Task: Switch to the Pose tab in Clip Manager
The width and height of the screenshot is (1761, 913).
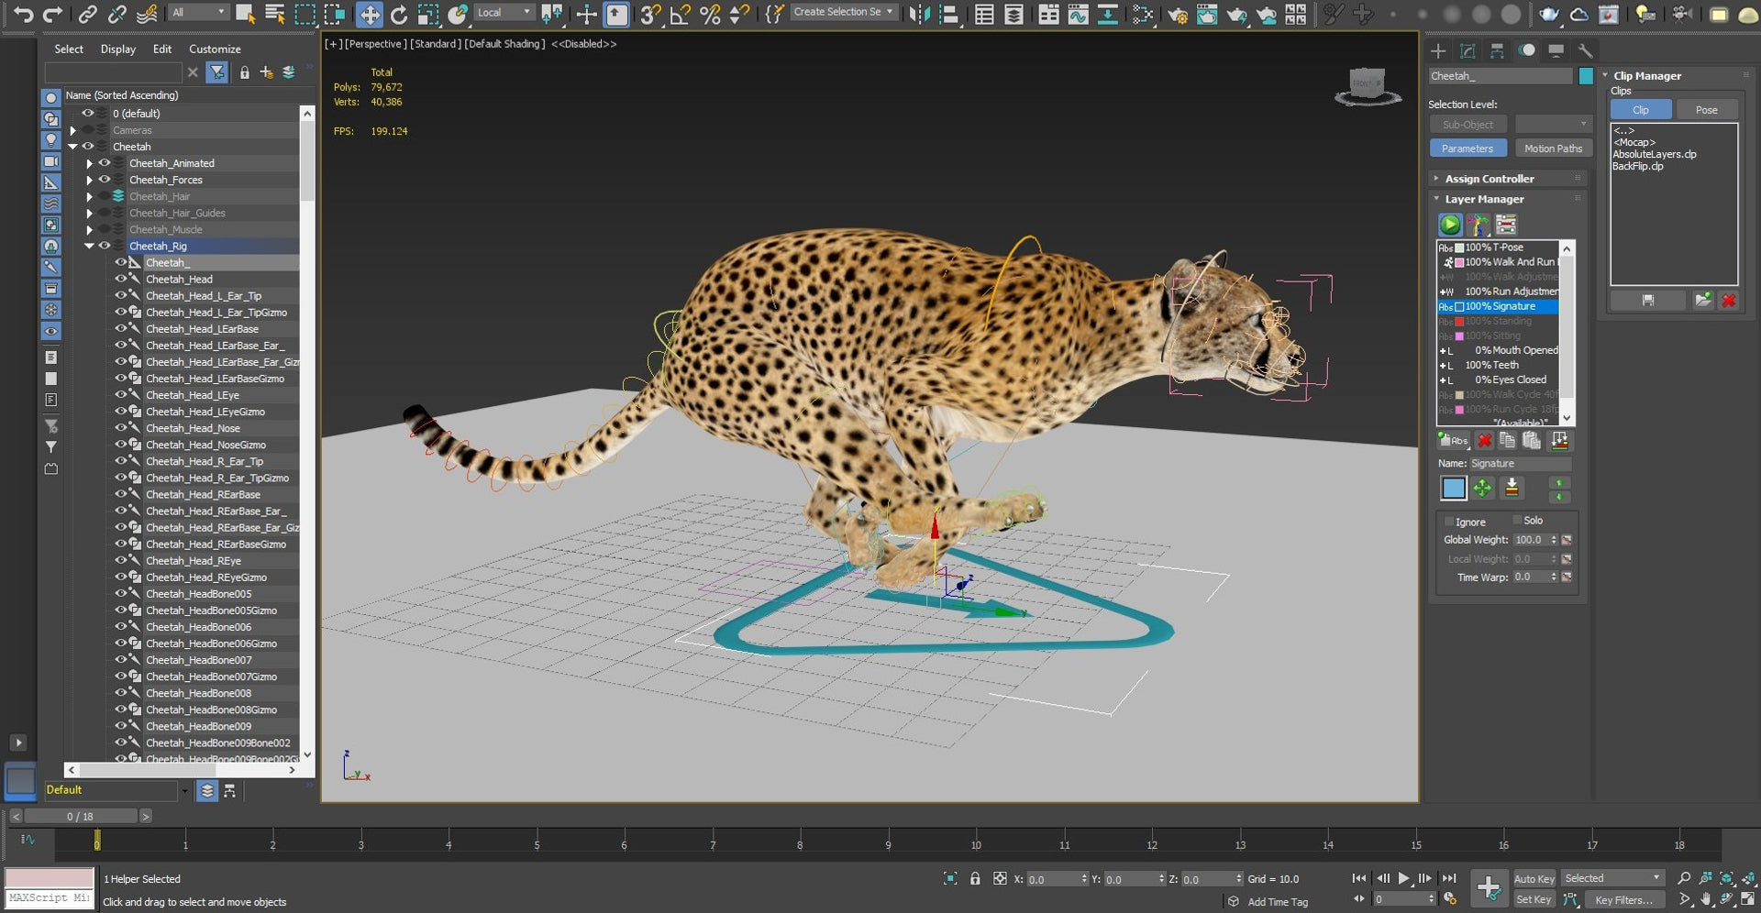Action: coord(1706,109)
